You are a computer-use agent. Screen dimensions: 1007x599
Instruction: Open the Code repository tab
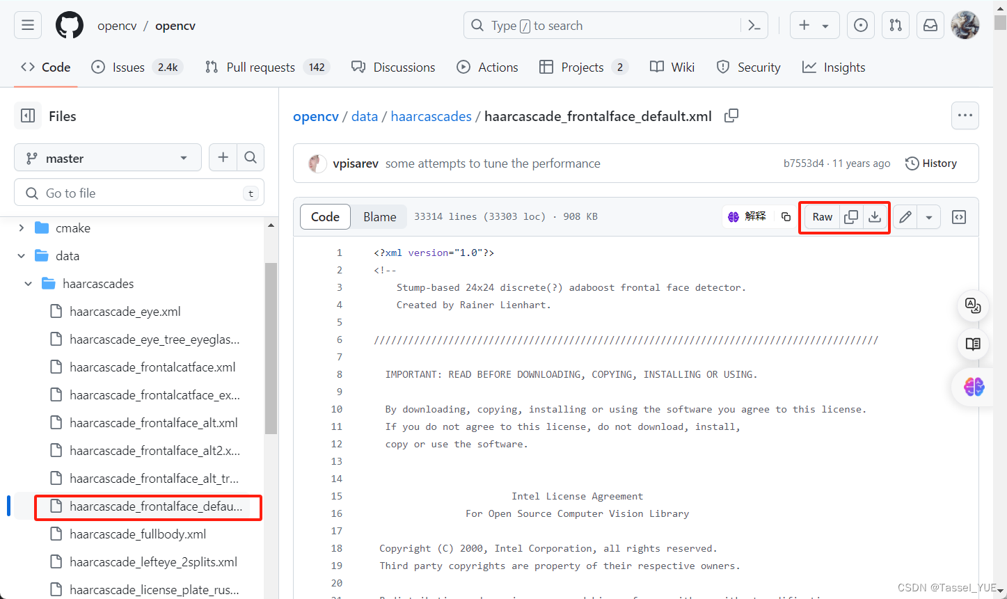pos(46,67)
